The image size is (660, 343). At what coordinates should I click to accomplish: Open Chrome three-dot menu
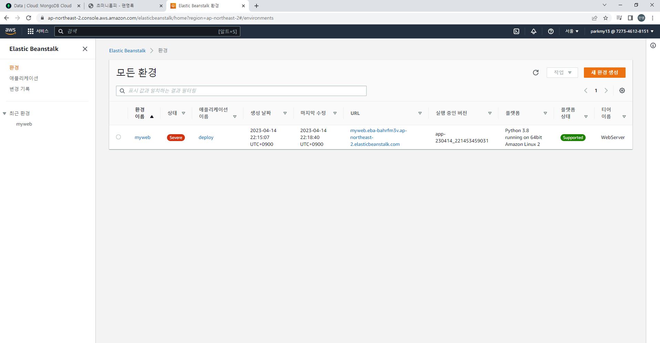652,18
